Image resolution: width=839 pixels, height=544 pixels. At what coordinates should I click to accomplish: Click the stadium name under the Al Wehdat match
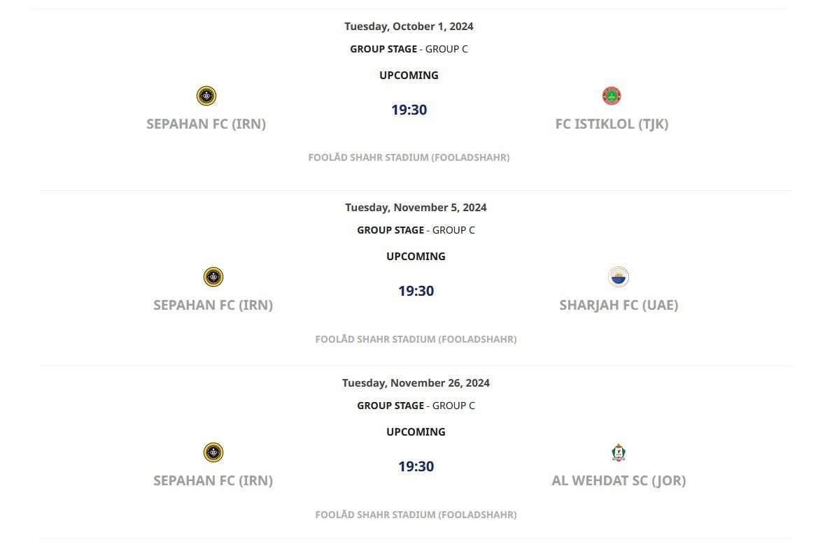click(416, 515)
